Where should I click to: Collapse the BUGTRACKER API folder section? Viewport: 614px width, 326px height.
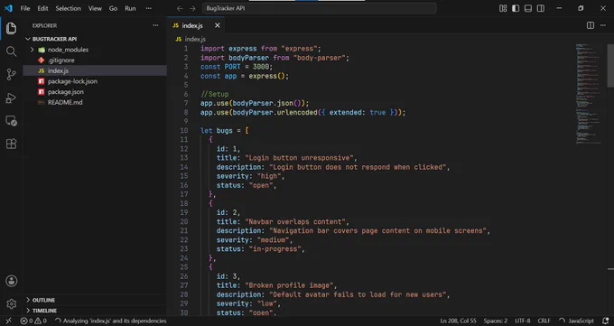95,39
